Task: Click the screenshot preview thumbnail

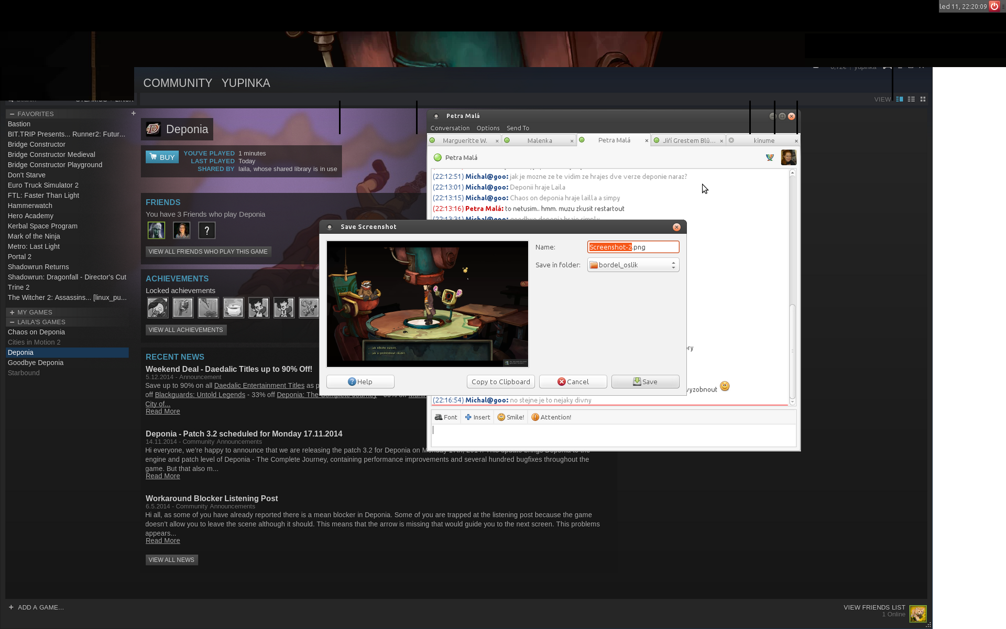Action: click(427, 304)
